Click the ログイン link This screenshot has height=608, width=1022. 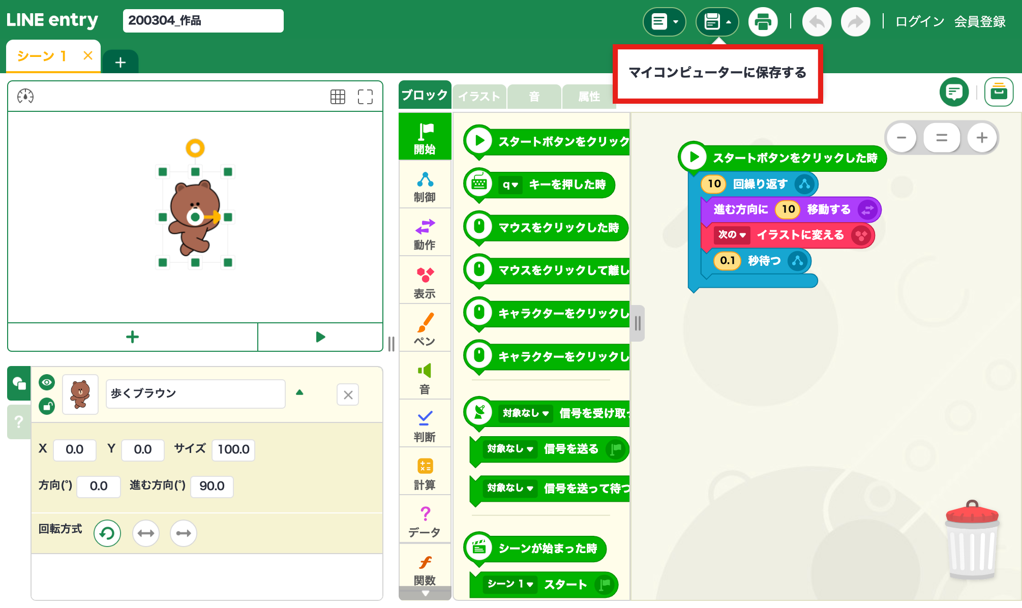920,22
